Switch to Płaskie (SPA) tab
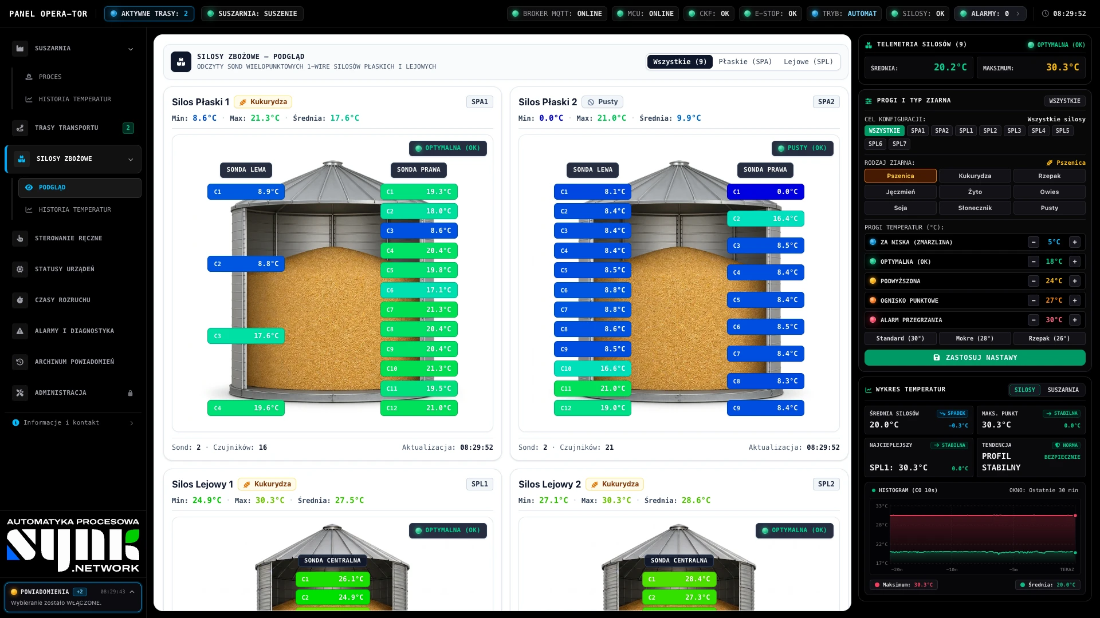This screenshot has width=1100, height=618. pos(745,62)
